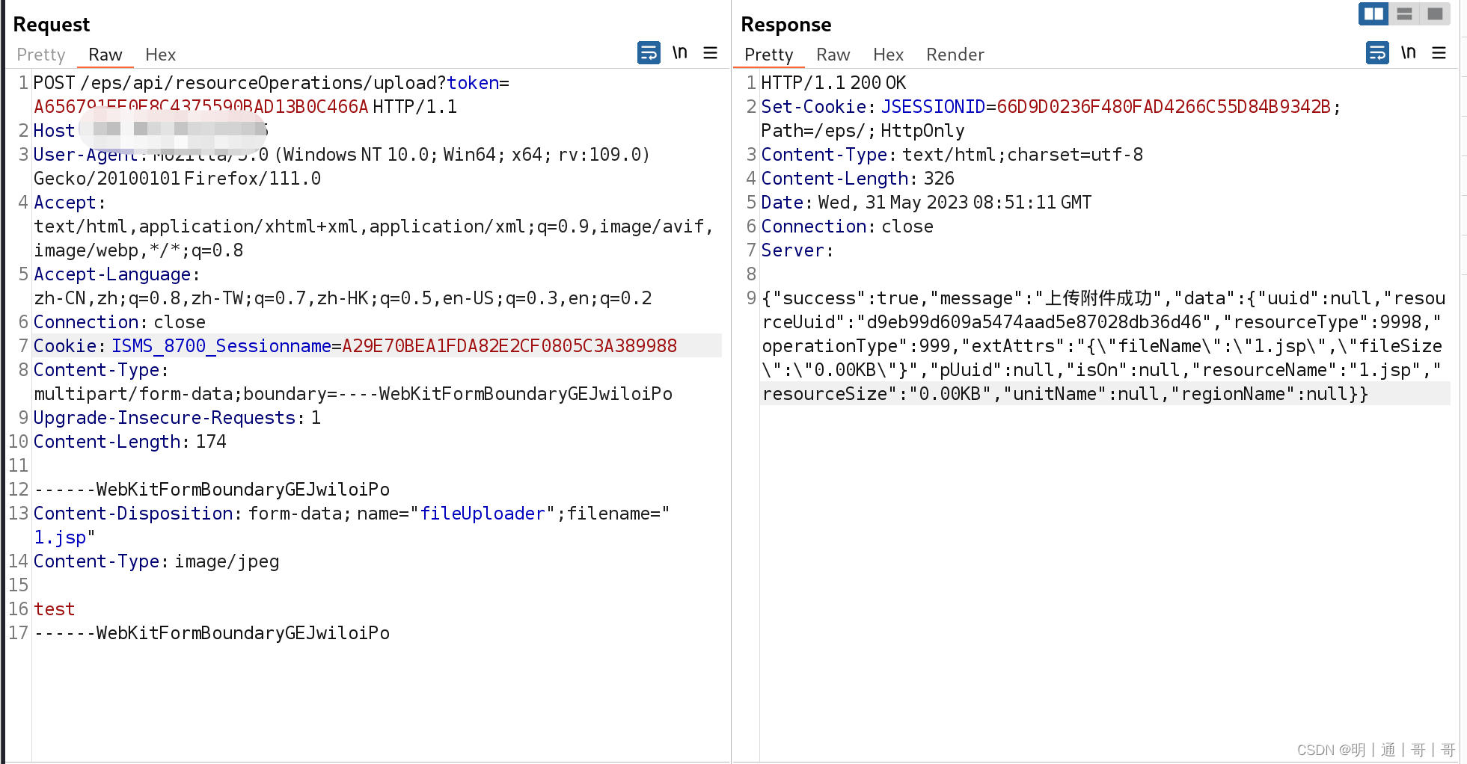1467x764 pixels.
Task: Open Request panel hamburger menu
Action: point(710,53)
